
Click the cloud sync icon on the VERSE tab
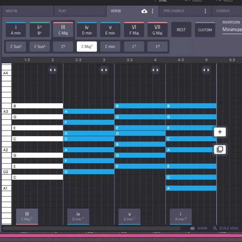pos(144,11)
